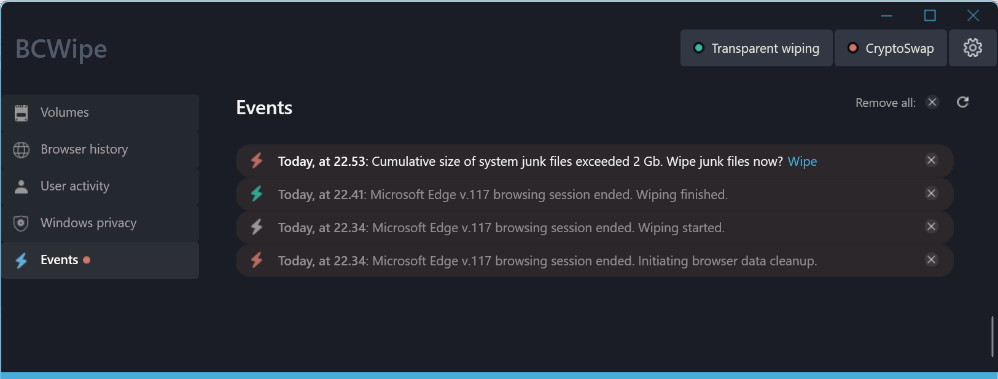The width and height of the screenshot is (998, 379).
Task: Click the Wipe link to wipe junk files
Action: tap(802, 161)
